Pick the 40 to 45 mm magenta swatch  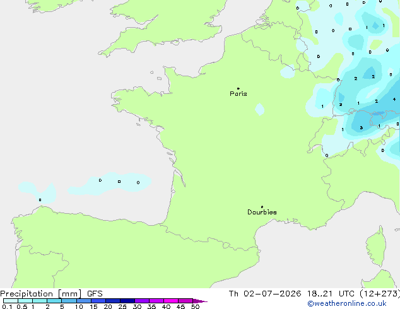[171, 301]
